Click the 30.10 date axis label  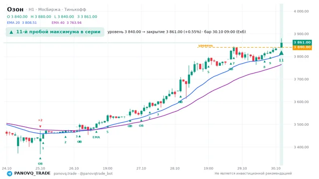coord(276,168)
